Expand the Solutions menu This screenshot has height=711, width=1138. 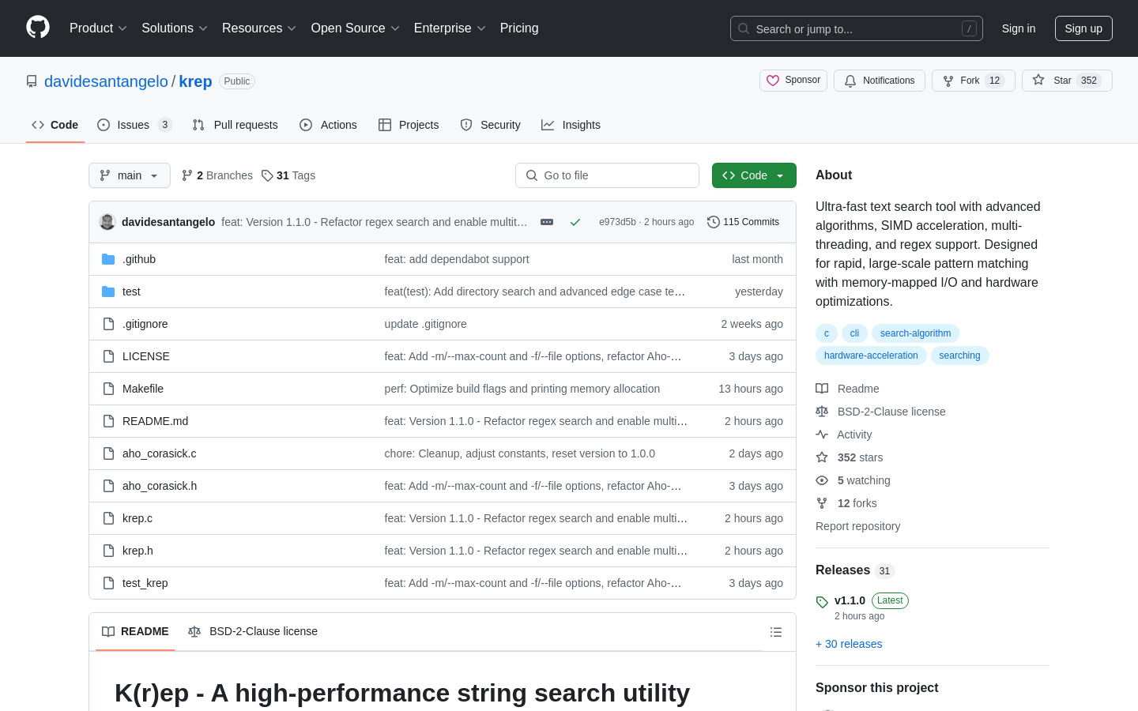(175, 28)
